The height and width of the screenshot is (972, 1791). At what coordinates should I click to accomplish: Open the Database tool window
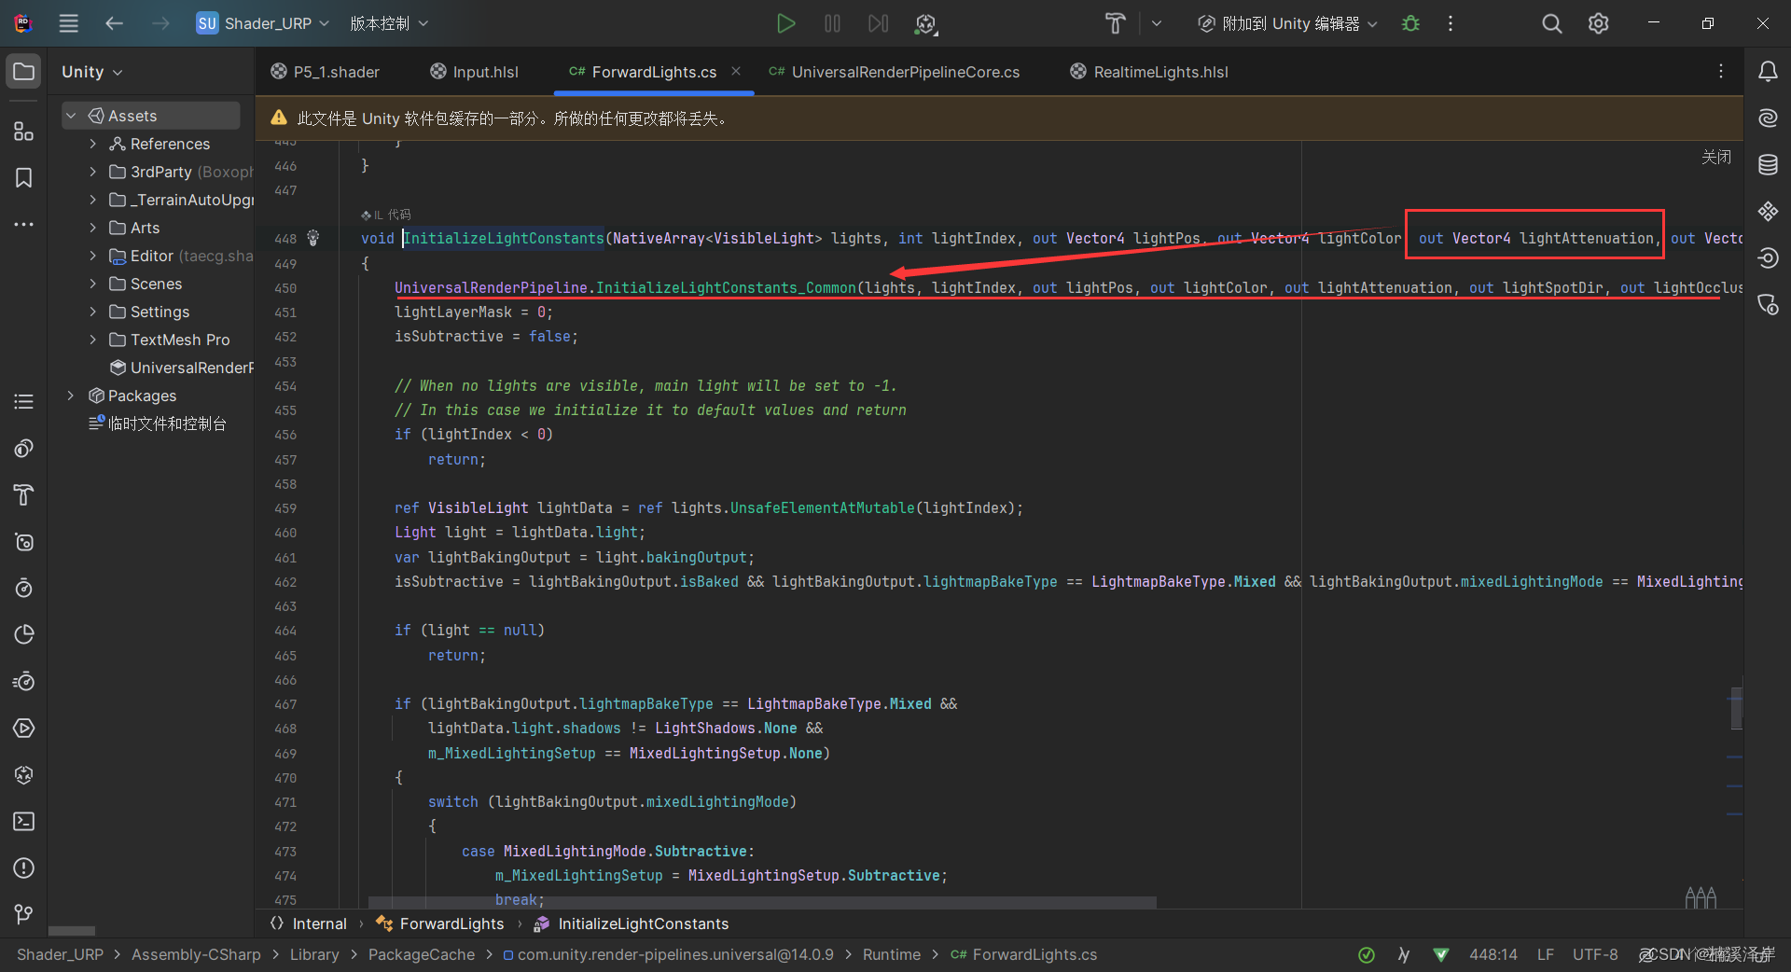click(x=1768, y=165)
